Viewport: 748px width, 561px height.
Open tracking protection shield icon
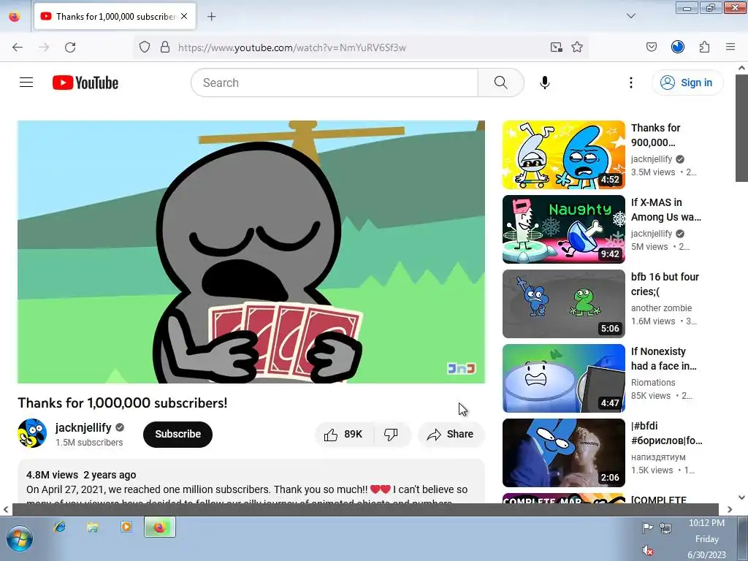[145, 47]
